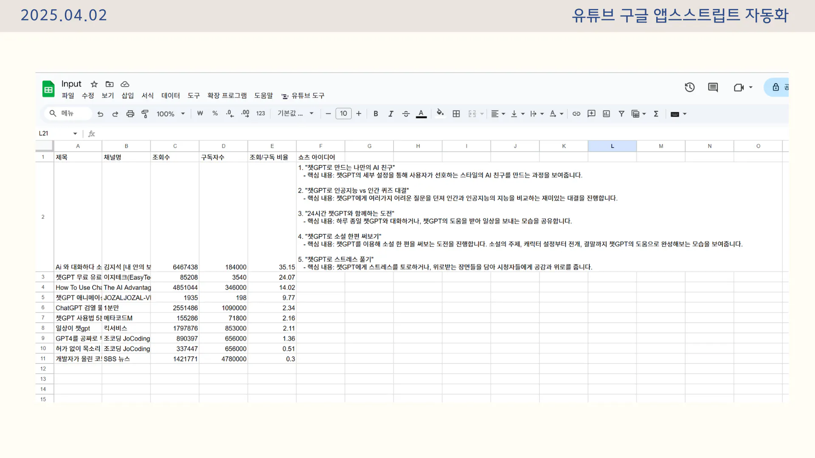The width and height of the screenshot is (815, 458).
Task: Open version history clock icon
Action: [690, 87]
